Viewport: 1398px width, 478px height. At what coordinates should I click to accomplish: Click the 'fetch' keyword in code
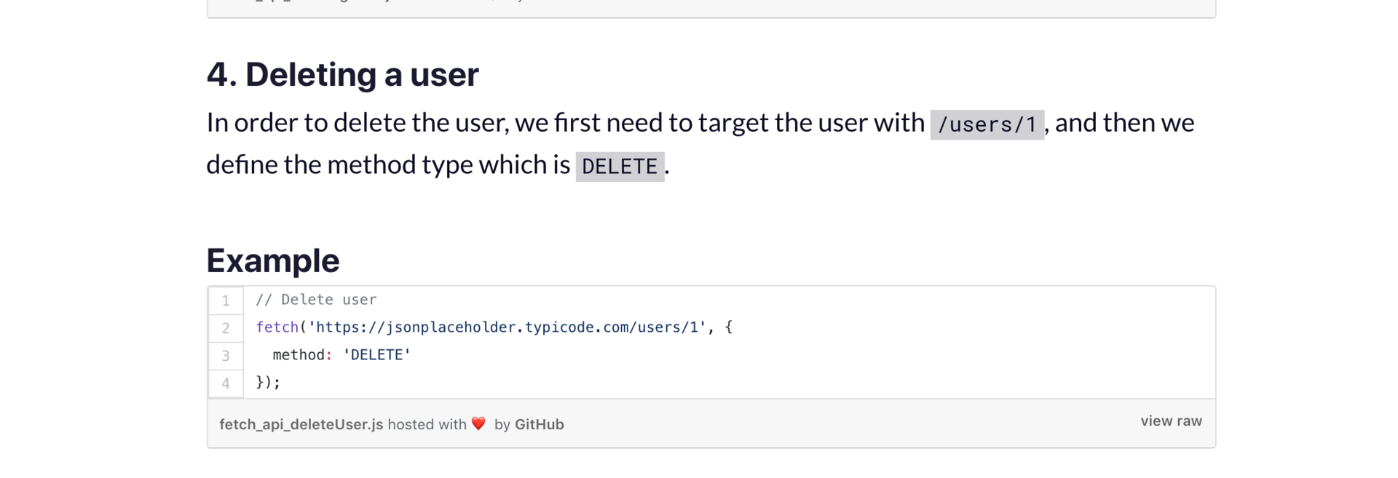tap(277, 327)
